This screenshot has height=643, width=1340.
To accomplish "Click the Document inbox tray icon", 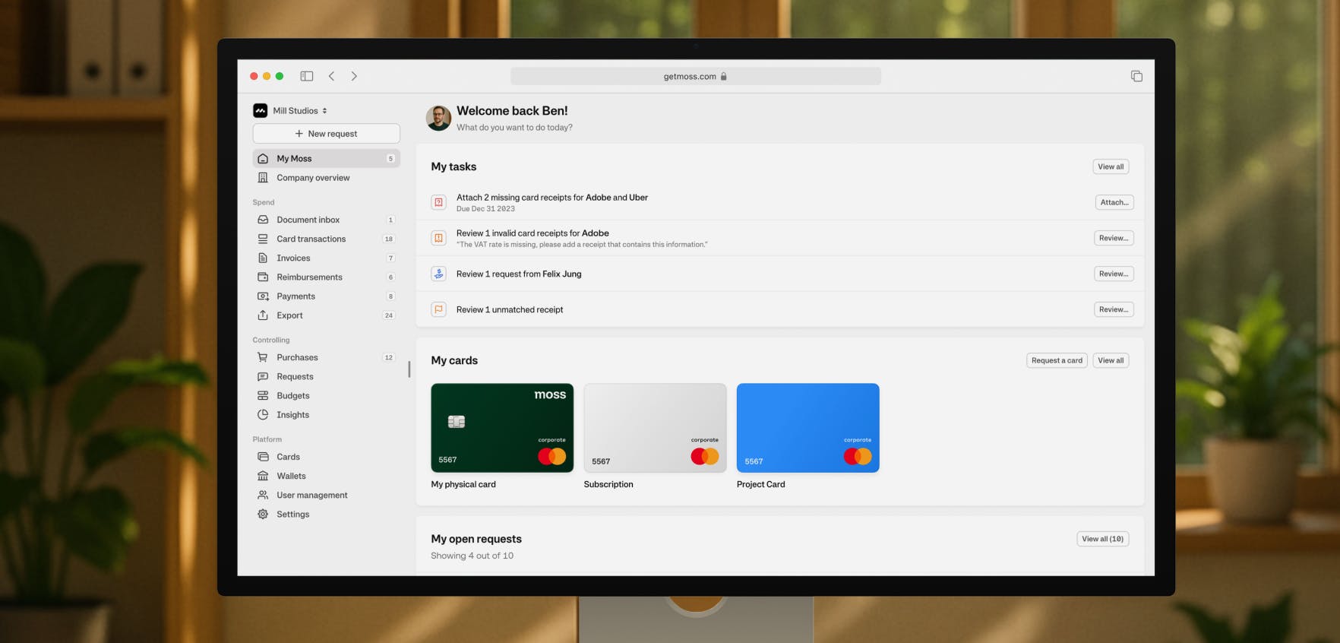I will [x=263, y=220].
